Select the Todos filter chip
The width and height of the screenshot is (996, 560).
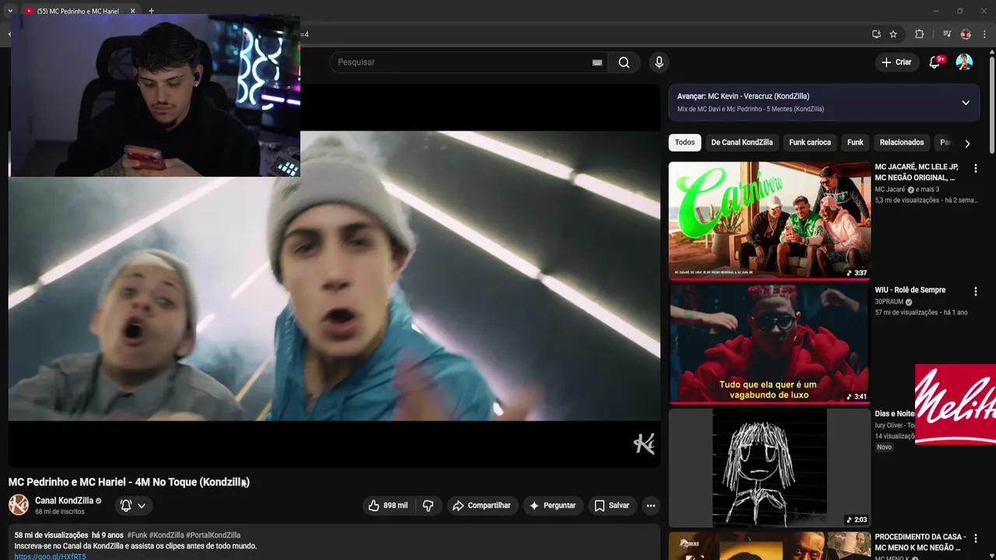pyautogui.click(x=685, y=142)
